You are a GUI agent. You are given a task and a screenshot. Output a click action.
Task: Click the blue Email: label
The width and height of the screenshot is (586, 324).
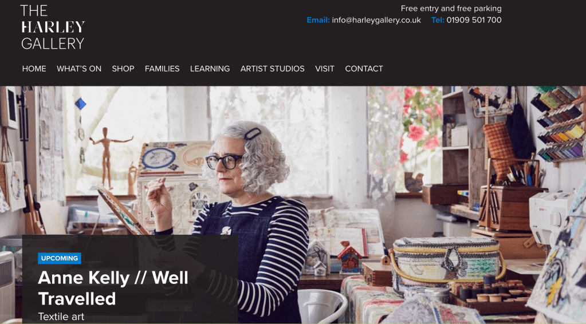(318, 20)
